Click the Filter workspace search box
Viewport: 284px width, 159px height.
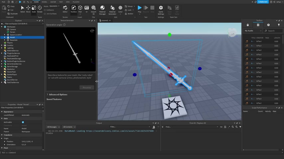pos(22,24)
